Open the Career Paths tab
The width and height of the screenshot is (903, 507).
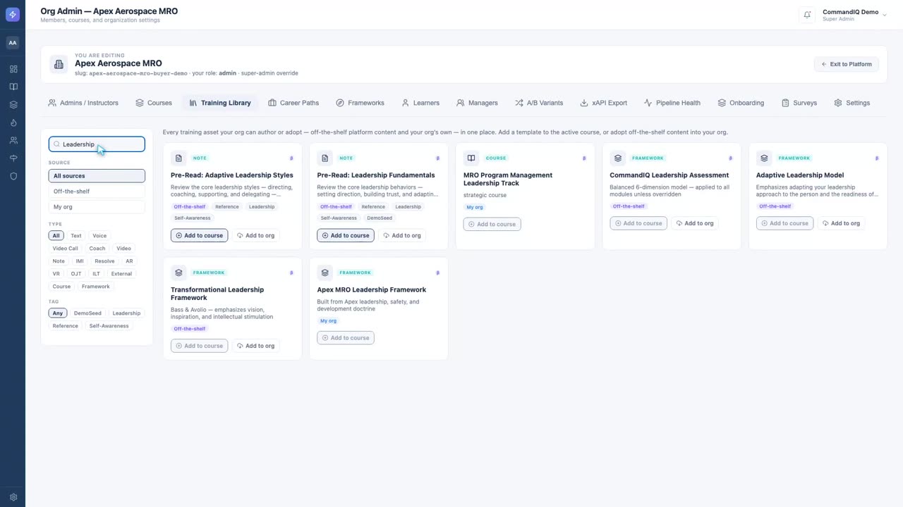pyautogui.click(x=293, y=103)
